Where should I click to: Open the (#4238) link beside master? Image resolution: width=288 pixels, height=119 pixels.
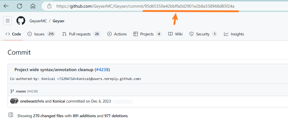(x=33, y=91)
